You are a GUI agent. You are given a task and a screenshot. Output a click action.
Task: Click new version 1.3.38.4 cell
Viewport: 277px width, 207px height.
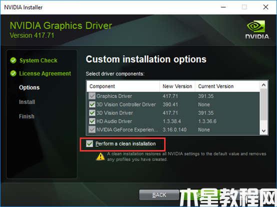tap(171, 121)
